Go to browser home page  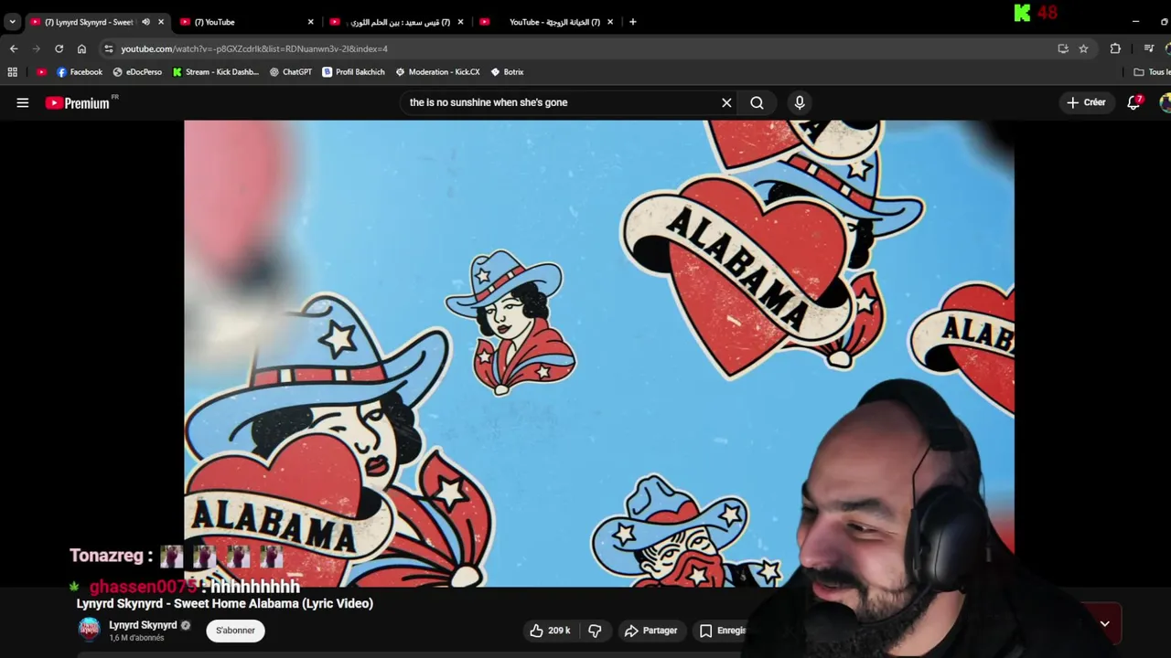point(81,48)
